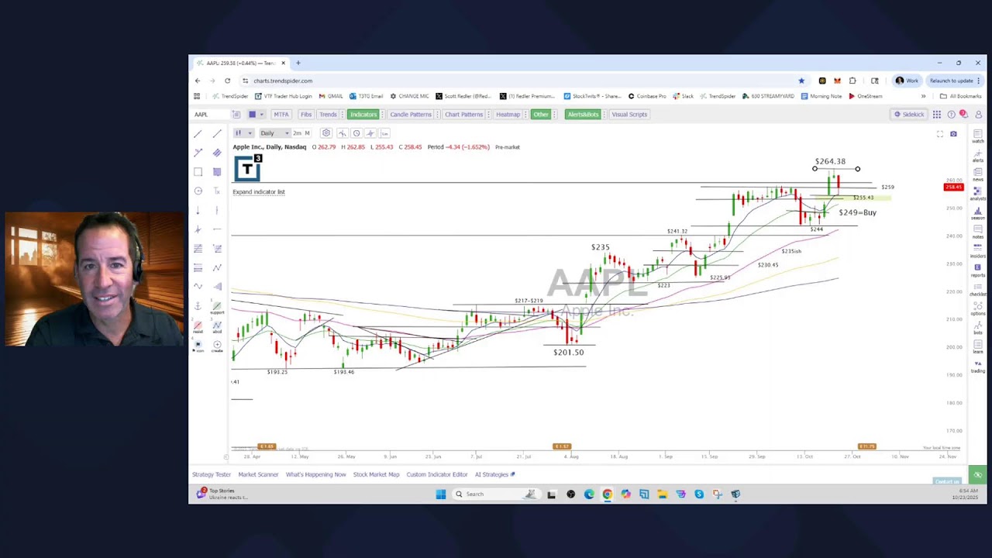Open browser extensions puzzle icon
The height and width of the screenshot is (558, 992).
point(852,81)
